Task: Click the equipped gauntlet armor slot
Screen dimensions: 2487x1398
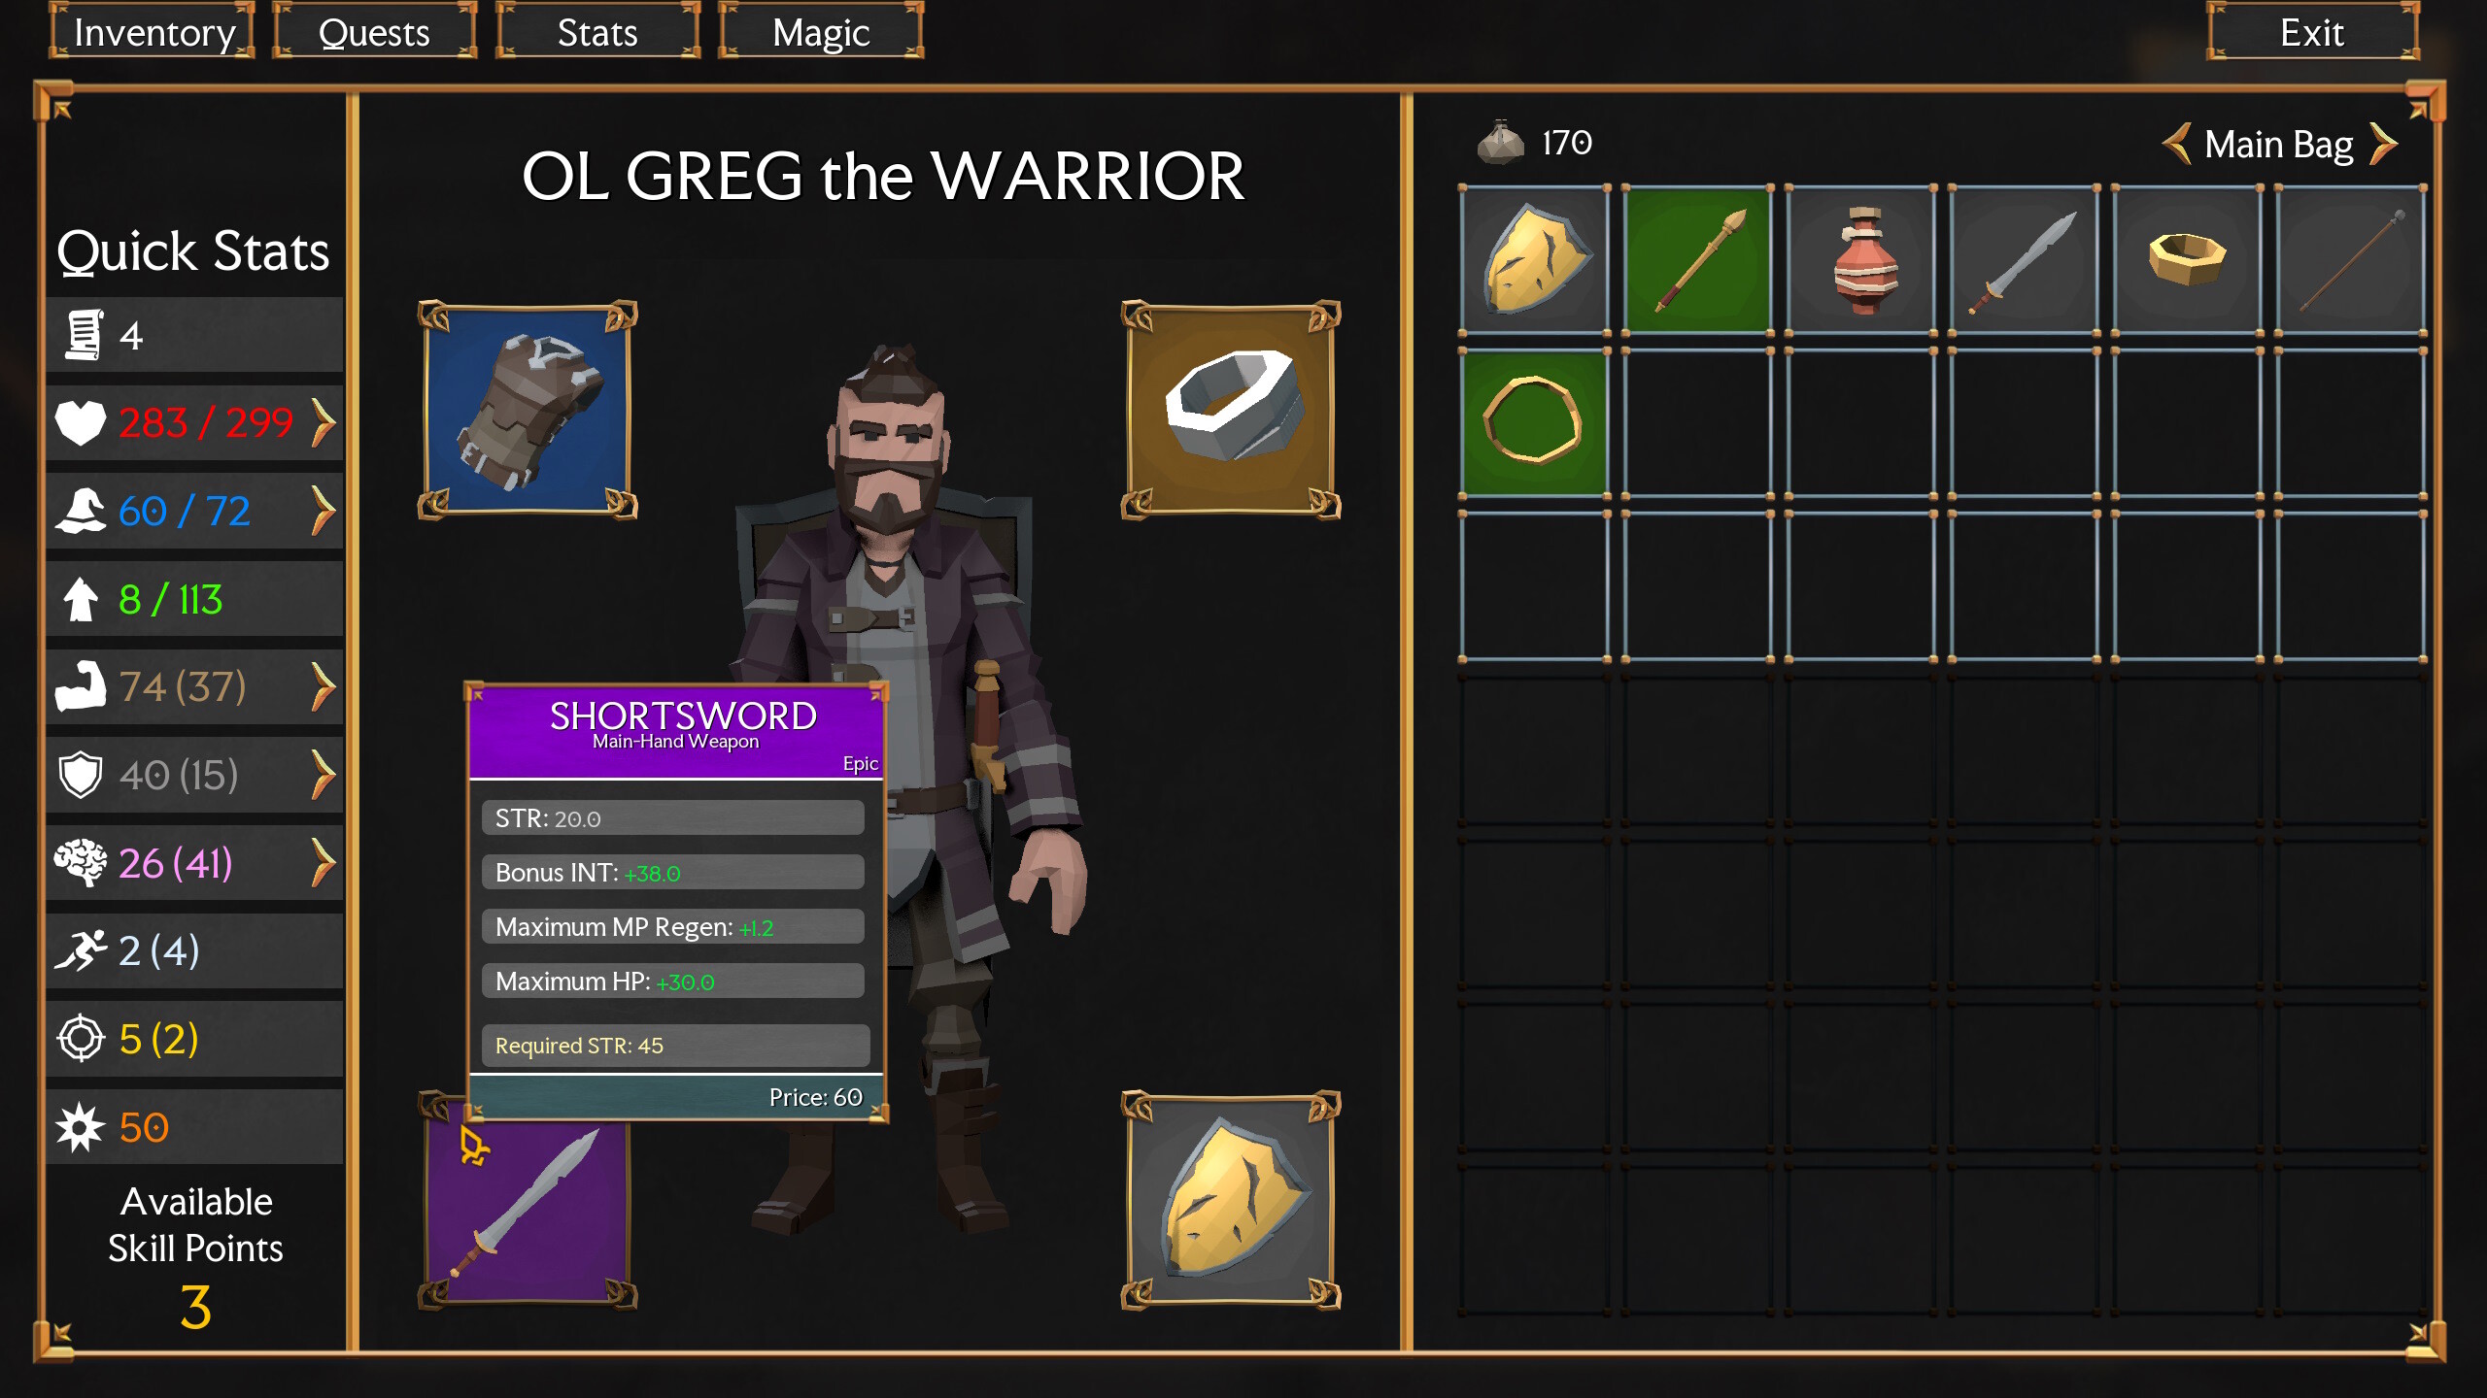Action: pos(528,410)
